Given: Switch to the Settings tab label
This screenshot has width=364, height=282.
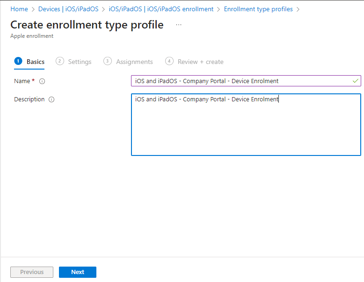Looking at the screenshot, I should tap(80, 62).
